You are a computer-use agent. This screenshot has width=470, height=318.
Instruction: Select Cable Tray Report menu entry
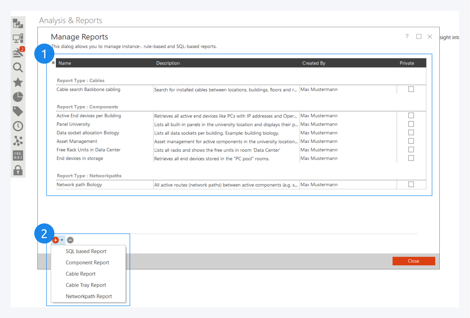pyautogui.click(x=86, y=285)
